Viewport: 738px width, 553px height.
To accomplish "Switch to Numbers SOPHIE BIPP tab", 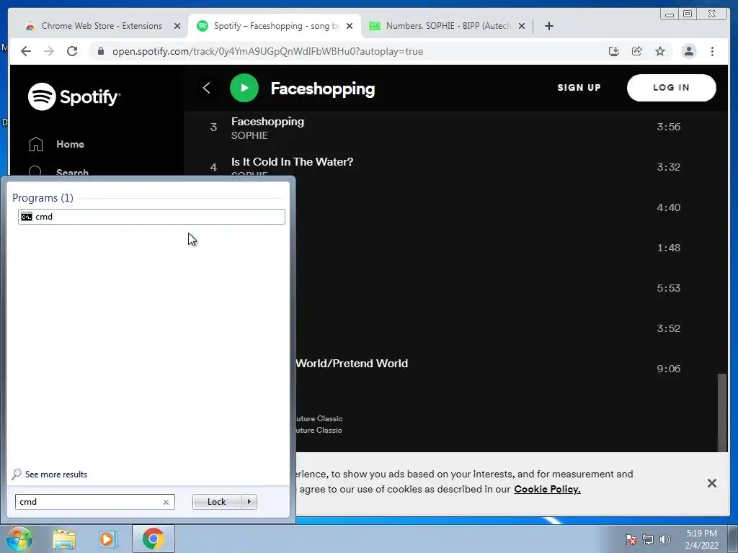I will 447,26.
